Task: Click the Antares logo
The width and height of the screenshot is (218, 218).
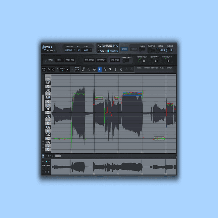Action: 47,47
